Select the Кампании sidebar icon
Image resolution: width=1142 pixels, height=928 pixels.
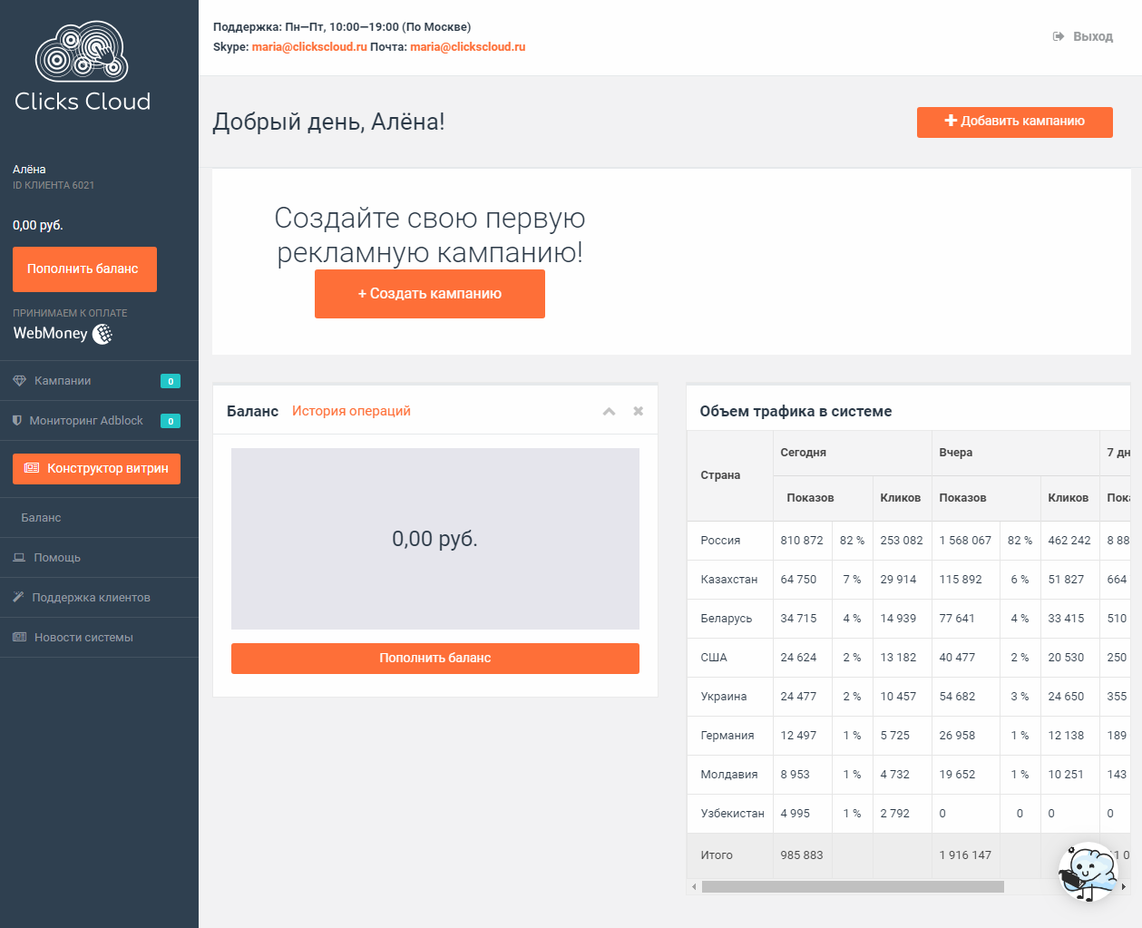click(20, 380)
